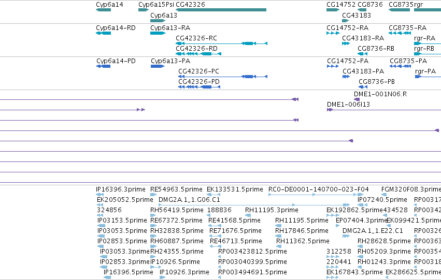The height and width of the screenshot is (280, 441).
Task: Click RH32838.5prime label
Action: coord(177,231)
